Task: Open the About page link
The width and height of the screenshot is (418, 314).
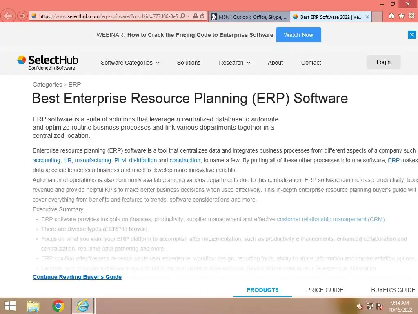Action: click(x=275, y=63)
